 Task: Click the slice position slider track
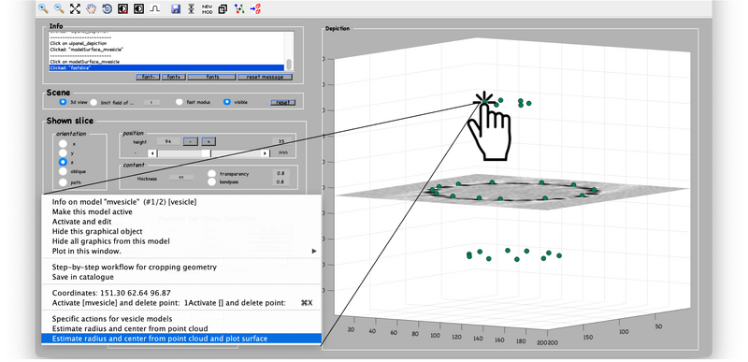coord(209,153)
